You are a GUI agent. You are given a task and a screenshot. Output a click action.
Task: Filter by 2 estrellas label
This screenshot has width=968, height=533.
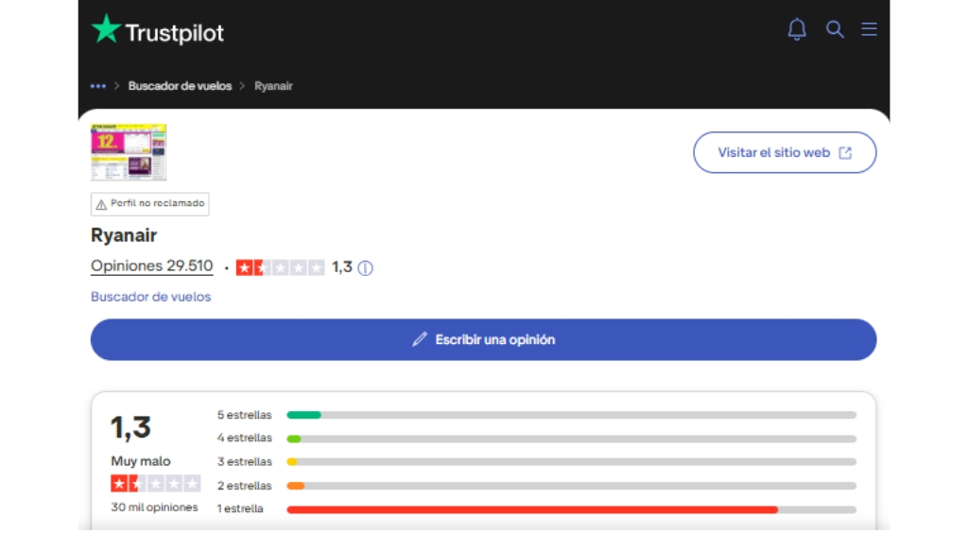coord(245,486)
